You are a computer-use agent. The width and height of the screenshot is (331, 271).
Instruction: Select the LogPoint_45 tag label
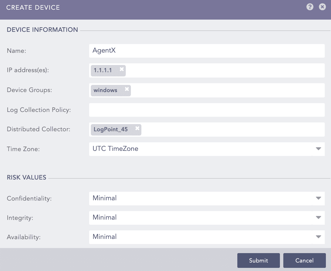pyautogui.click(x=111, y=130)
